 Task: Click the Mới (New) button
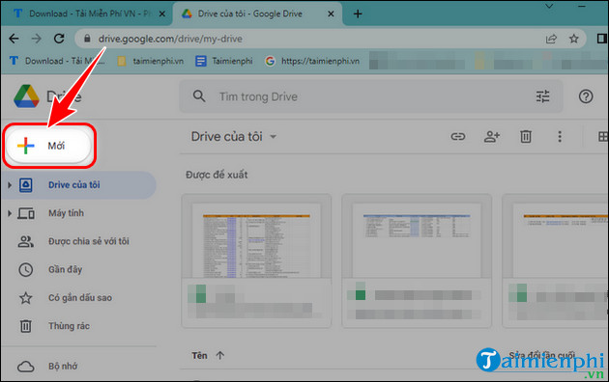49,146
